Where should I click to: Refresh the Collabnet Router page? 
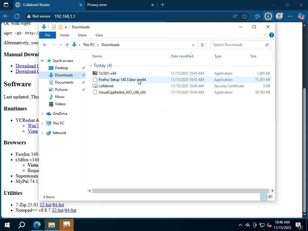tap(17, 16)
